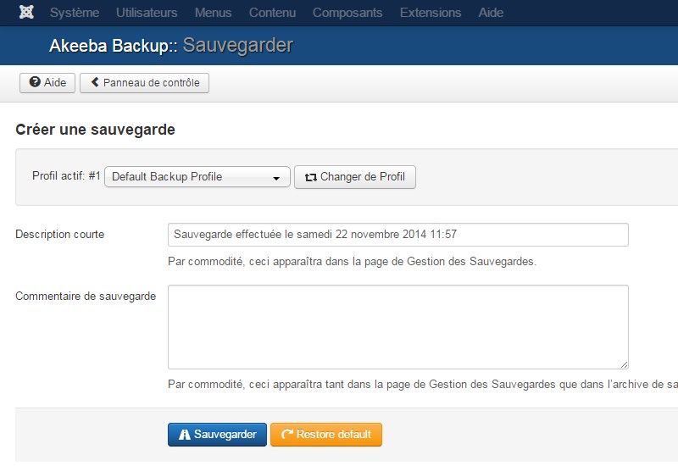Click the Restore default button
The height and width of the screenshot is (466, 678).
(326, 435)
